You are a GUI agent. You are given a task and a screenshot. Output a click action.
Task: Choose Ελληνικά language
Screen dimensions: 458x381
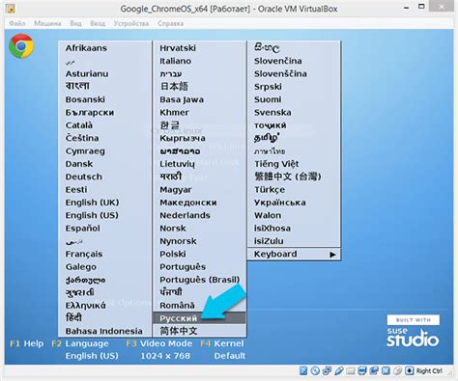pos(85,306)
